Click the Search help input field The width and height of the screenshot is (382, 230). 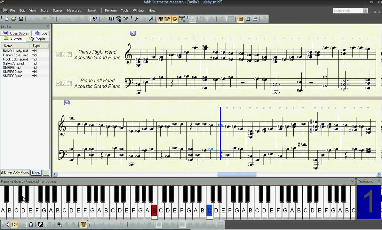coord(348,11)
